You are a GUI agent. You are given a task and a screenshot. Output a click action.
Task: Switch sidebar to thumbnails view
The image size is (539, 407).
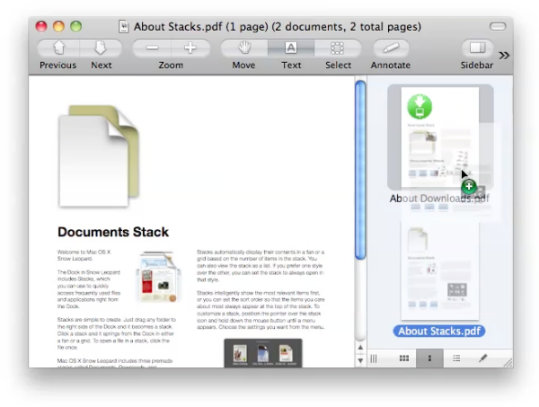(430, 358)
